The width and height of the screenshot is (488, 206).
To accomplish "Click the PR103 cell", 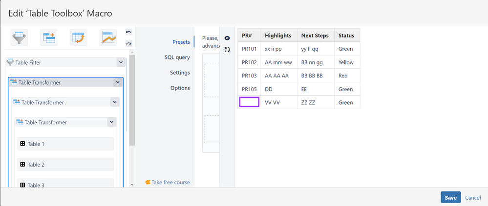I will [249, 75].
